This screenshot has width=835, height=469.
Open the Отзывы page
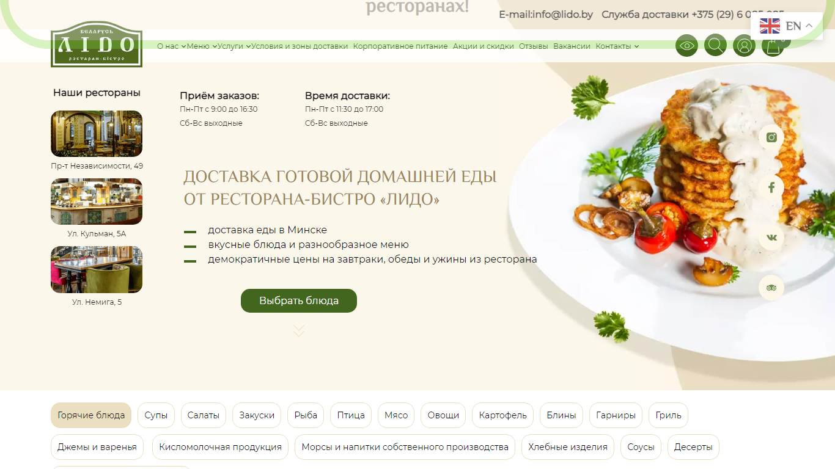pyautogui.click(x=534, y=46)
